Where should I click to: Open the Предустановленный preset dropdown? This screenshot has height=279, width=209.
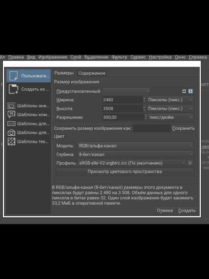[126, 91]
